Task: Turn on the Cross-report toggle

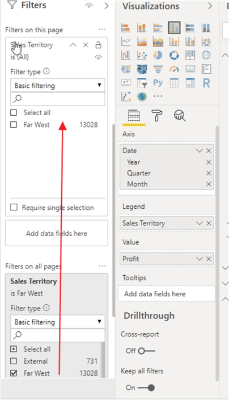Action: [146, 351]
